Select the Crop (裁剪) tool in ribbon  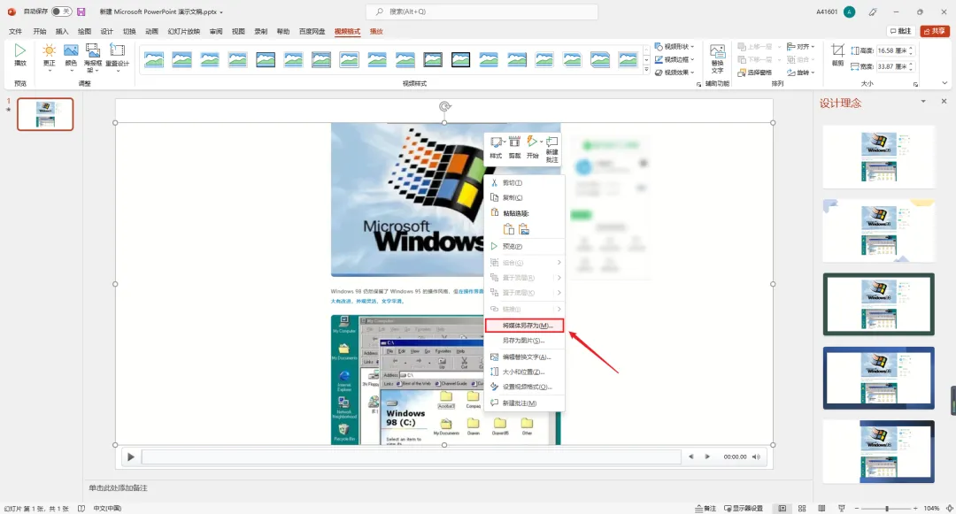click(837, 55)
